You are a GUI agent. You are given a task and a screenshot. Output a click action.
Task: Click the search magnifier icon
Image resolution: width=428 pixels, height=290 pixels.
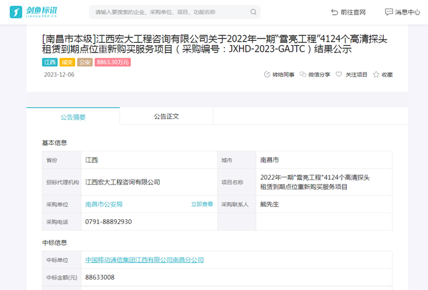click(253, 12)
